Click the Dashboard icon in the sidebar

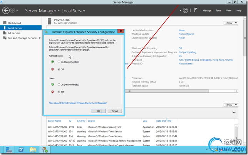tap(5, 23)
